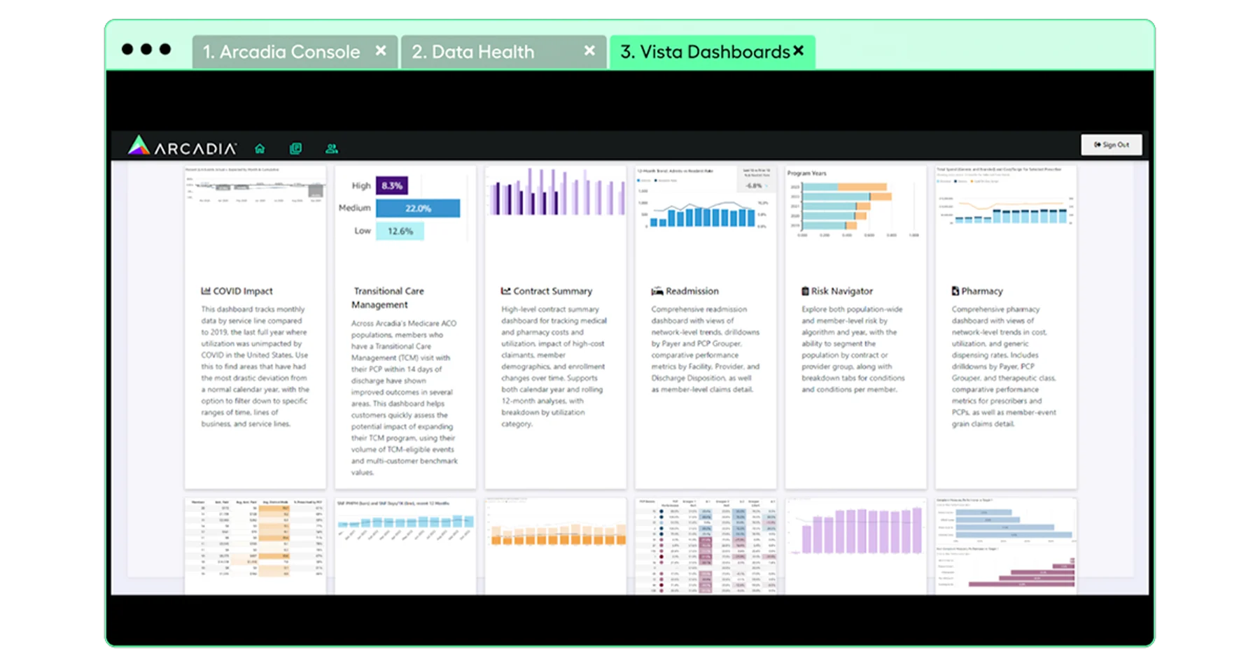Open the Transitional Care Management dashboard title

(x=388, y=297)
